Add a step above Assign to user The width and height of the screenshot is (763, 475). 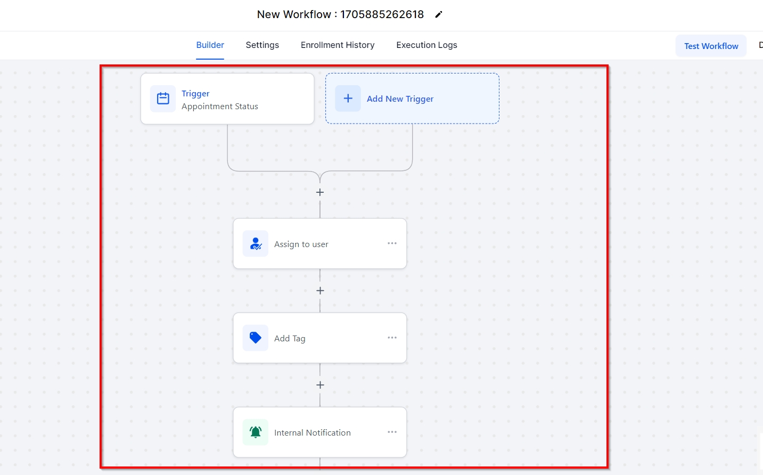tap(320, 192)
